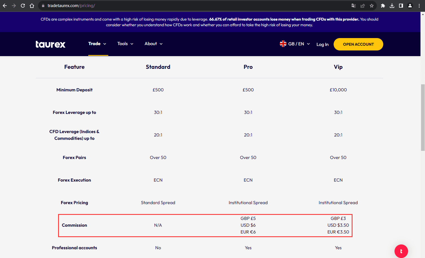425x258 pixels.
Task: Click the Forex Pricing row label
Action: click(x=74, y=202)
